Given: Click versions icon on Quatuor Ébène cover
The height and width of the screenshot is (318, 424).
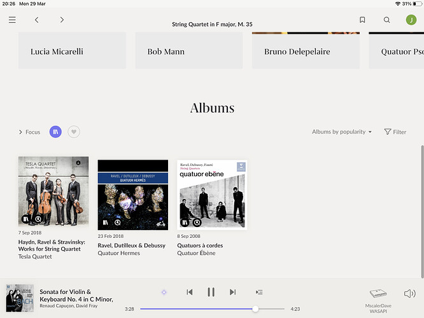Looking at the screenshot, I should (x=197, y=223).
